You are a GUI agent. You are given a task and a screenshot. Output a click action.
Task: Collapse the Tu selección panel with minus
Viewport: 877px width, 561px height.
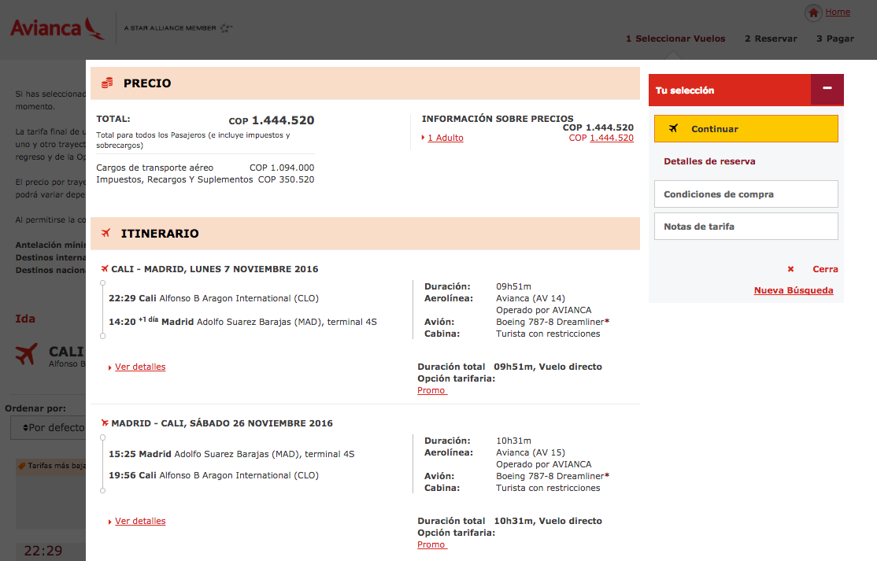(827, 89)
